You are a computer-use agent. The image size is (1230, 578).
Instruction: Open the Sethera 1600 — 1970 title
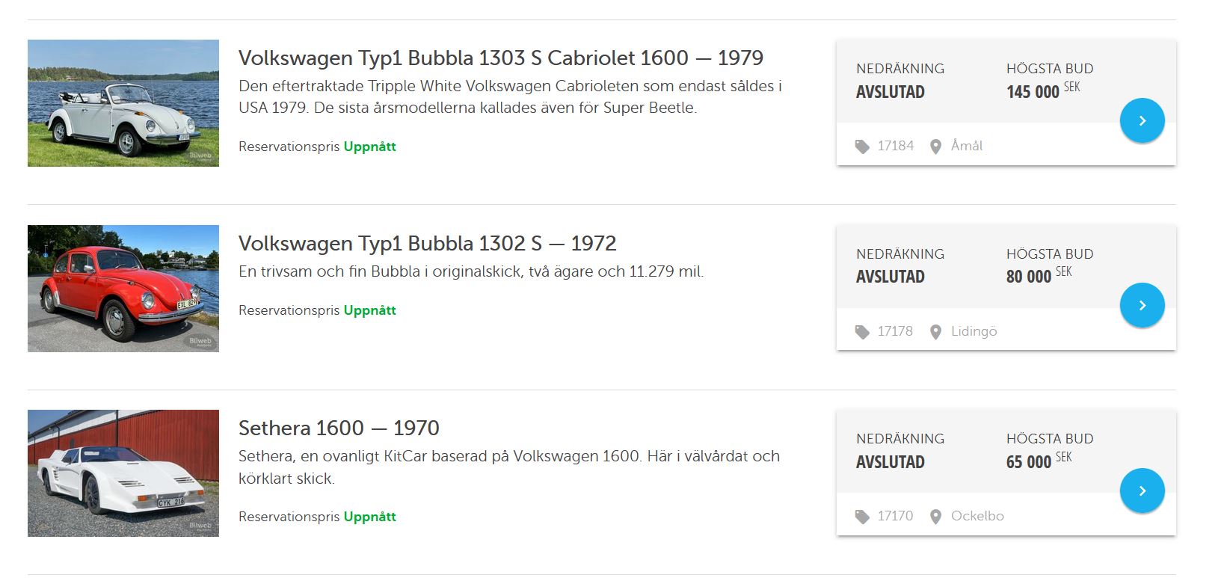pyautogui.click(x=339, y=428)
